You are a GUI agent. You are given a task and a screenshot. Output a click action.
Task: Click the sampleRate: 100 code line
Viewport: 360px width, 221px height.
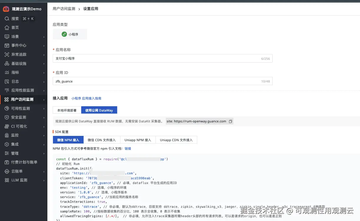120,211
